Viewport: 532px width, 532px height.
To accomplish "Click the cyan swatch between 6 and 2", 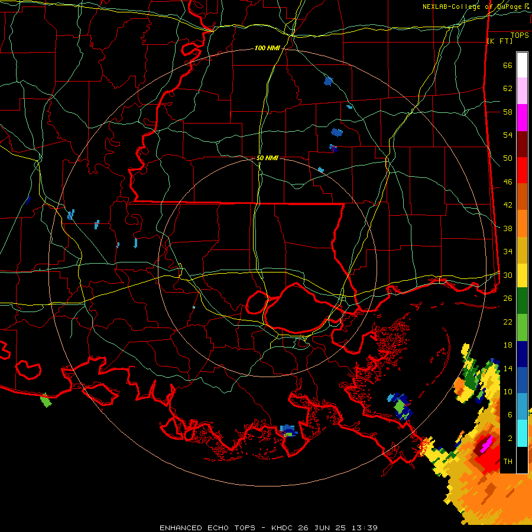I will point(522,433).
